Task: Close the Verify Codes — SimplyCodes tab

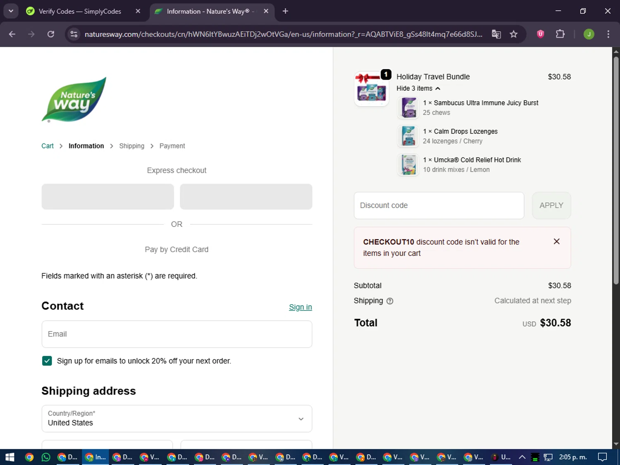Action: click(138, 11)
